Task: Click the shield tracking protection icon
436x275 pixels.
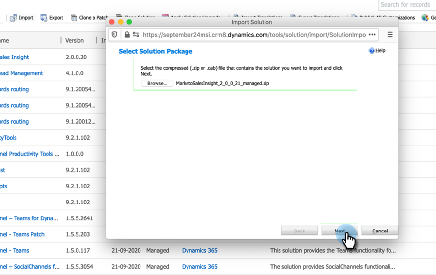Action: 114,35
